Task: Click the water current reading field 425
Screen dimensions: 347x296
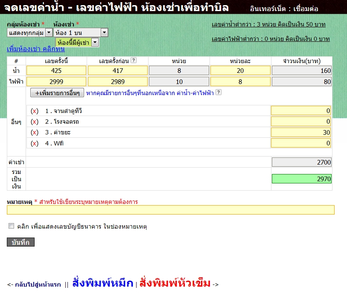Action: click(56, 70)
